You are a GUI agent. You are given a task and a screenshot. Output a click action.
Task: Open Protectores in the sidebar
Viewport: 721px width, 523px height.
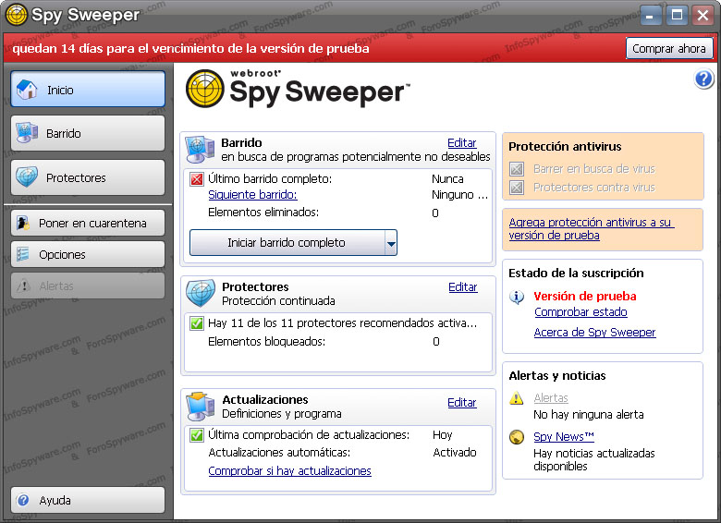pyautogui.click(x=88, y=177)
